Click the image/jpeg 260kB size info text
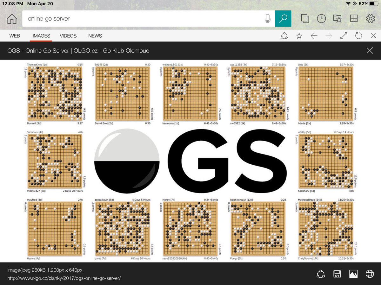381x285 pixels. [x=45, y=270]
